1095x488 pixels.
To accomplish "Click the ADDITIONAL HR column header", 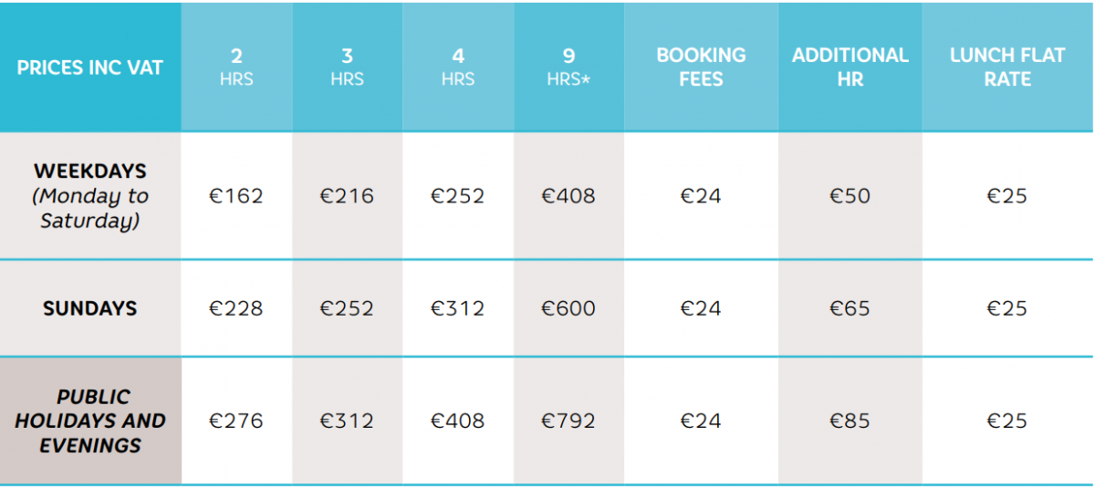I will pos(850,67).
